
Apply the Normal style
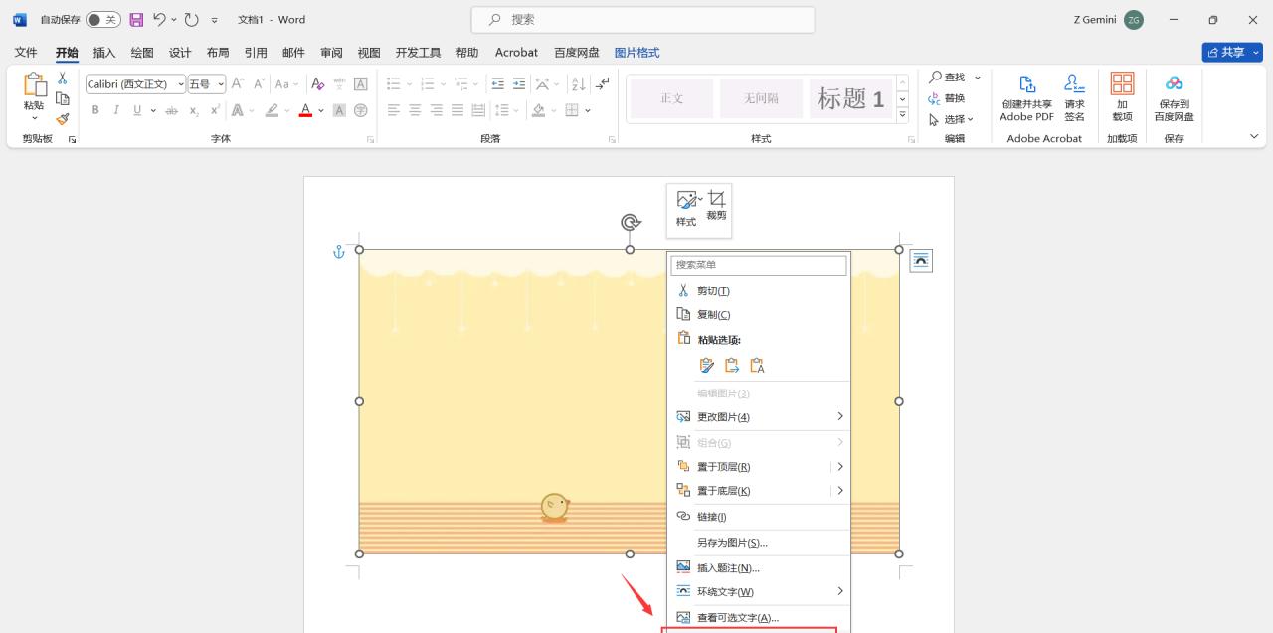672,98
